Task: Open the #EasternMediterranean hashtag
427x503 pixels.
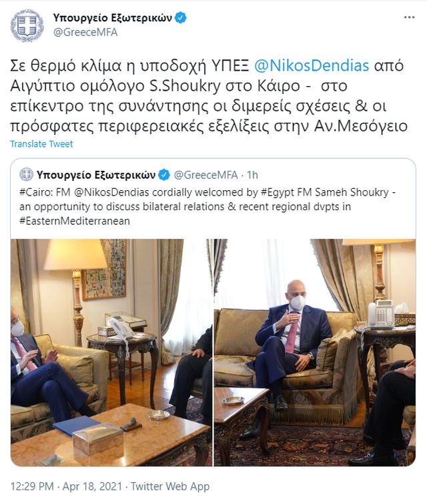Action: tap(75, 221)
